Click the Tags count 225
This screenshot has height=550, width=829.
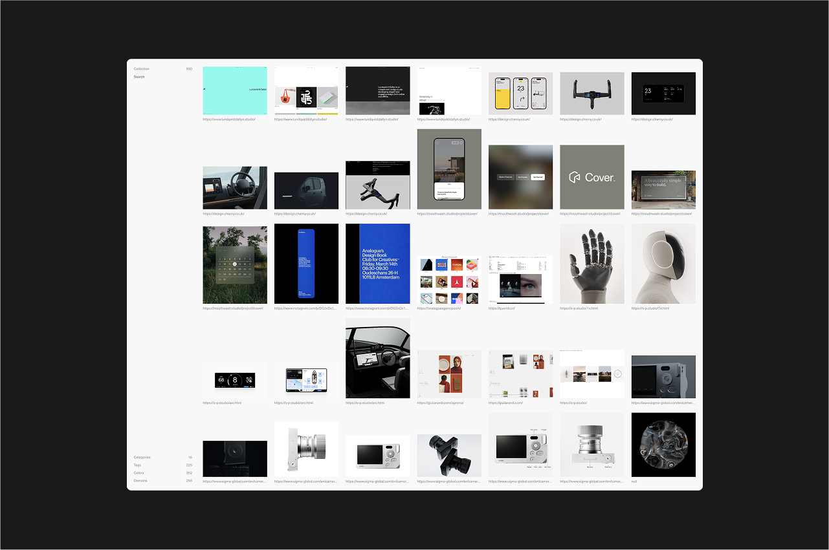click(189, 465)
